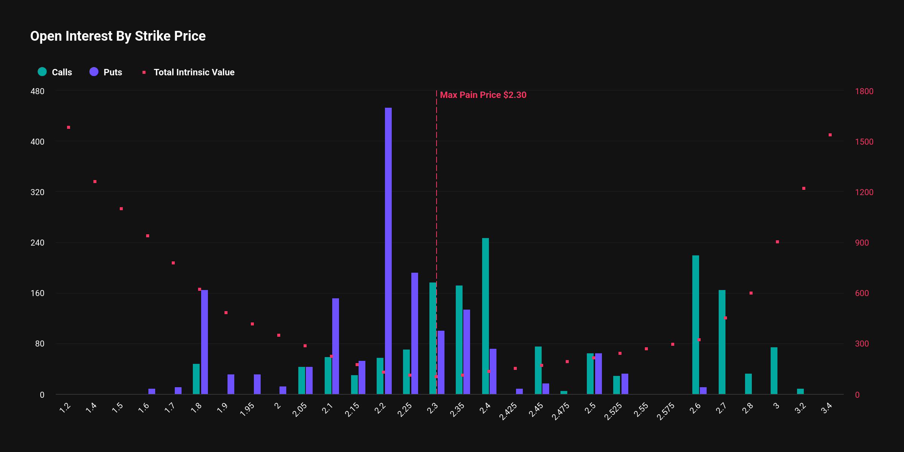This screenshot has width=904, height=452.
Task: Click the Puts bar at strike 2.25
Action: tap(415, 333)
